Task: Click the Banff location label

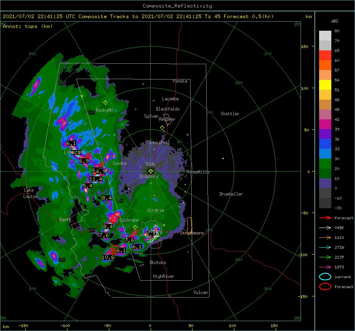Action: point(65,219)
